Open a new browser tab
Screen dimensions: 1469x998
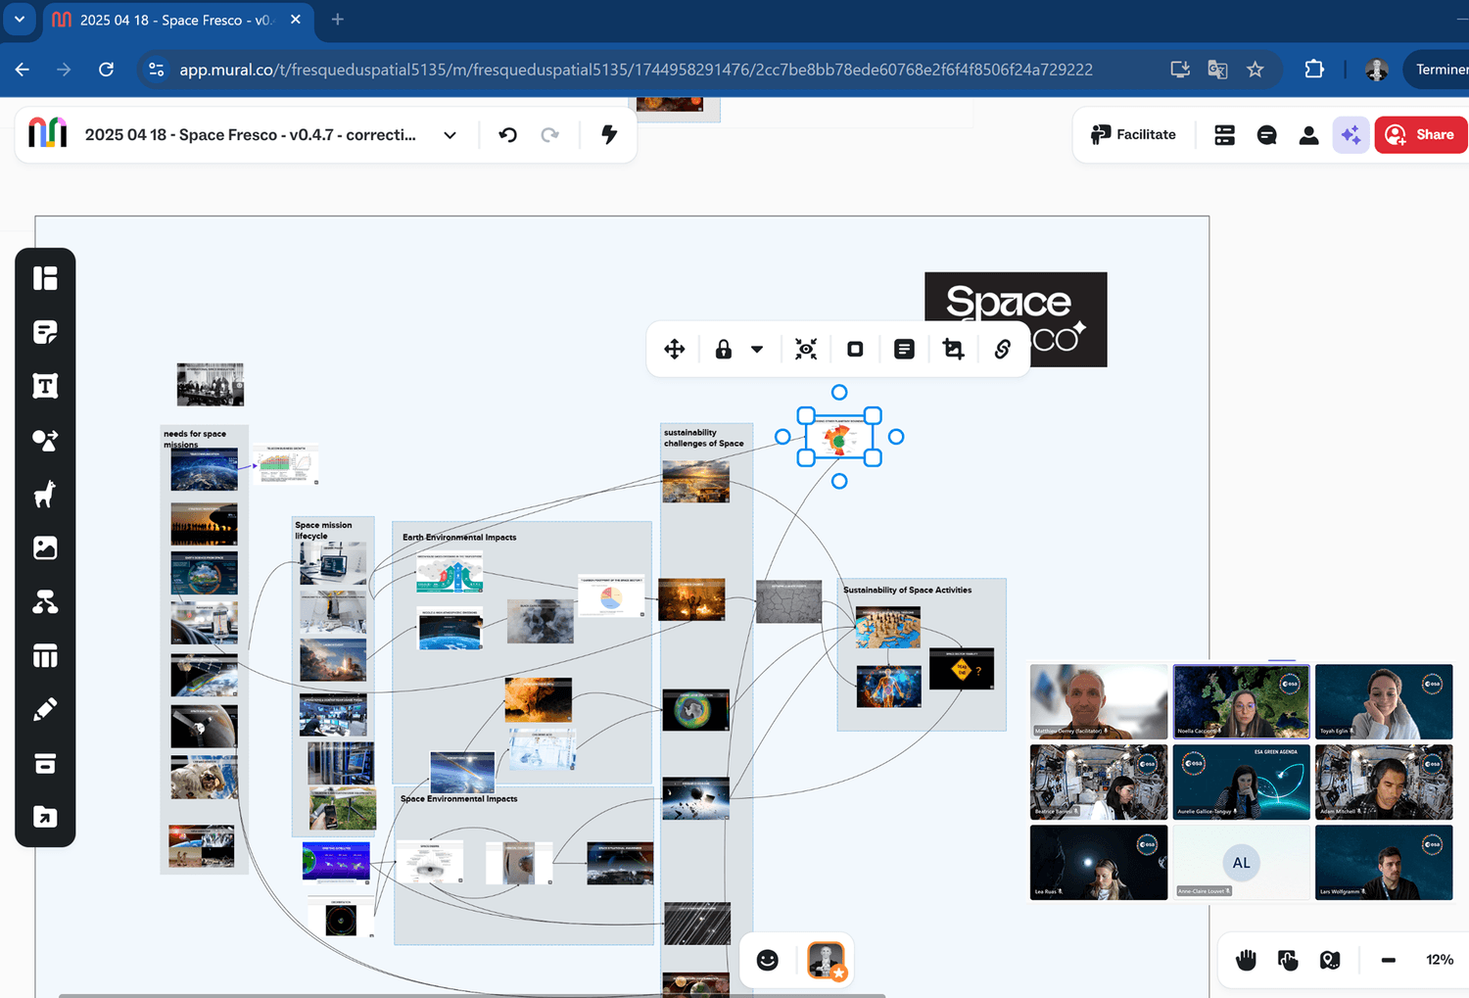tap(338, 20)
